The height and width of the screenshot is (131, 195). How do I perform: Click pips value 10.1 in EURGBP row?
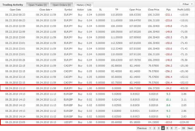(x=168, y=100)
